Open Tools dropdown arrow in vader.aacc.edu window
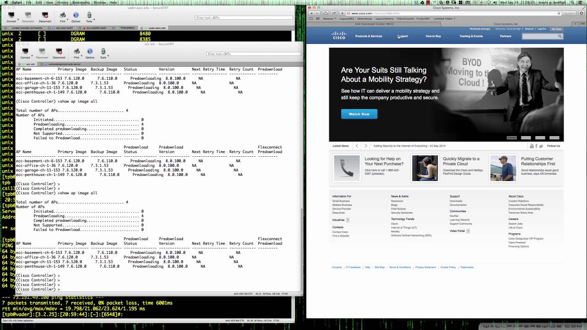Viewport: 587px width, 330px height. 94,20
